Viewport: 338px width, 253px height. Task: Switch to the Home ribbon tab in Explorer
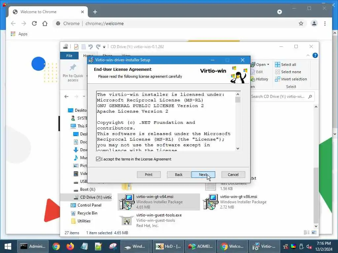click(x=88, y=56)
